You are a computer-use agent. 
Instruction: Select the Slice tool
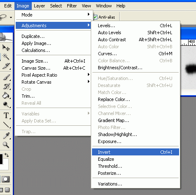point(6,66)
